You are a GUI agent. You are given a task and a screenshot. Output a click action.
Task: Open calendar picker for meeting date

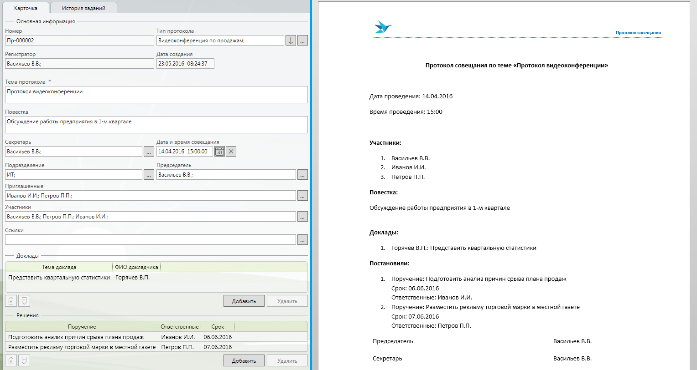click(x=219, y=152)
